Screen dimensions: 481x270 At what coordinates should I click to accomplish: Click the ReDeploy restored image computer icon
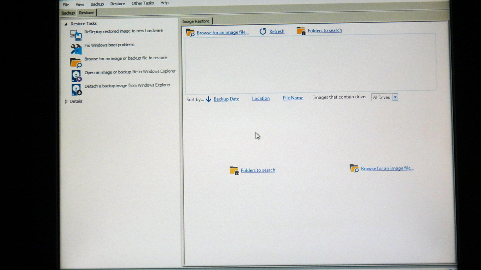click(76, 35)
